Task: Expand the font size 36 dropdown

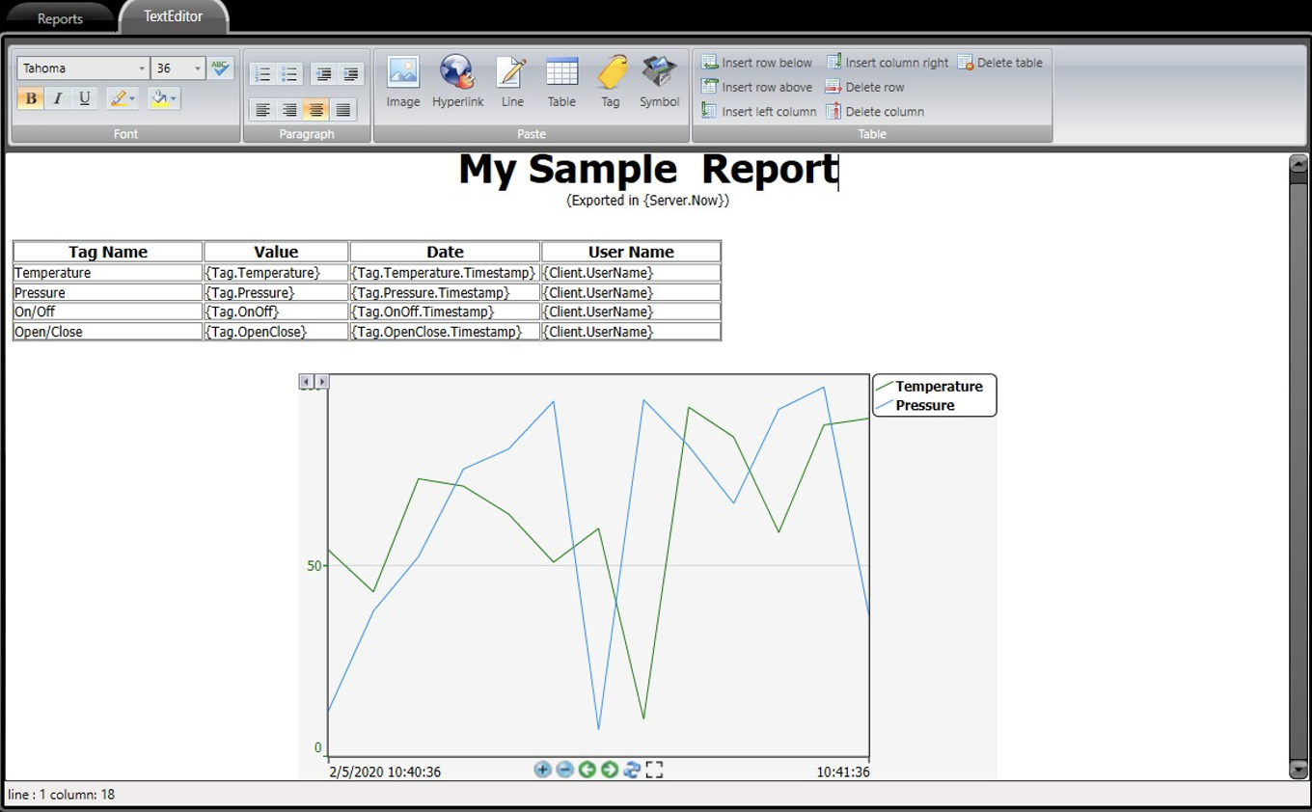Action: (198, 68)
